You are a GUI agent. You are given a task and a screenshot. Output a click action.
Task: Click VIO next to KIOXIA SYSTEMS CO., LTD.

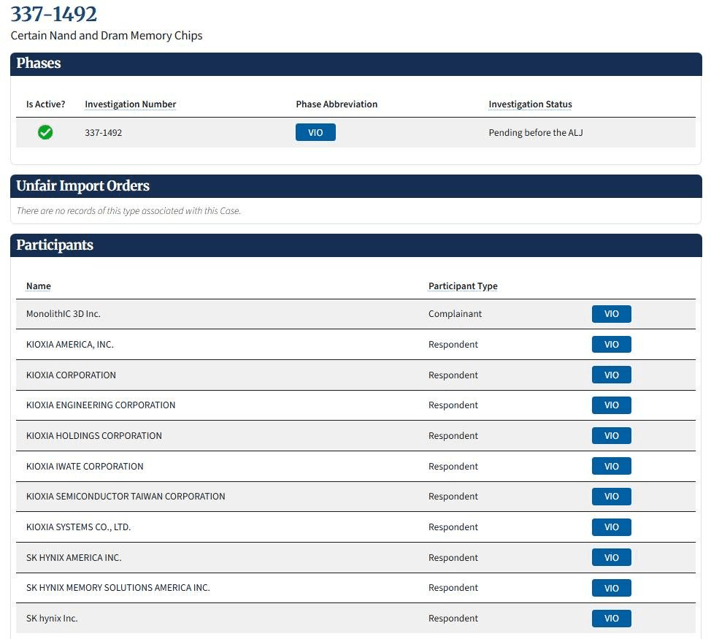pos(611,527)
